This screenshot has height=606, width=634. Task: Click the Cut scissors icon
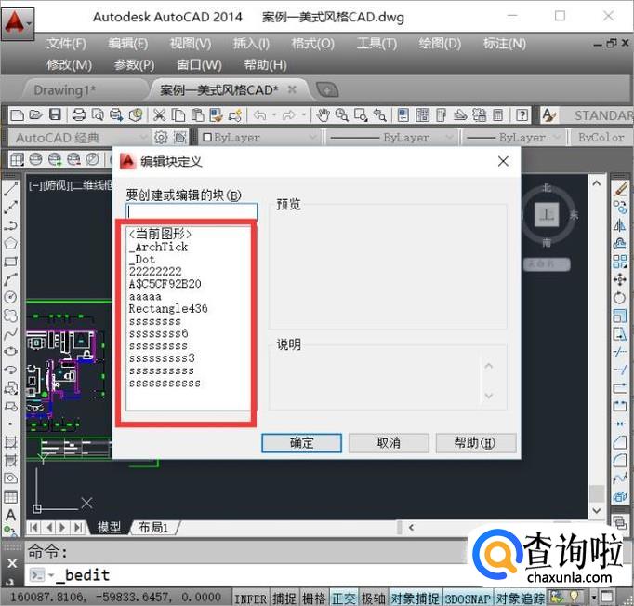click(159, 115)
